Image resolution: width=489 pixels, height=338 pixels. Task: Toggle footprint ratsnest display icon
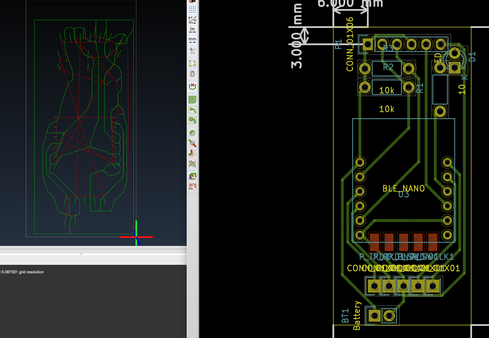coord(192,74)
